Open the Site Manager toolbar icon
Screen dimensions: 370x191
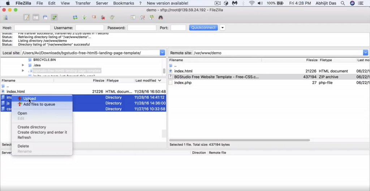pyautogui.click(x=5, y=17)
